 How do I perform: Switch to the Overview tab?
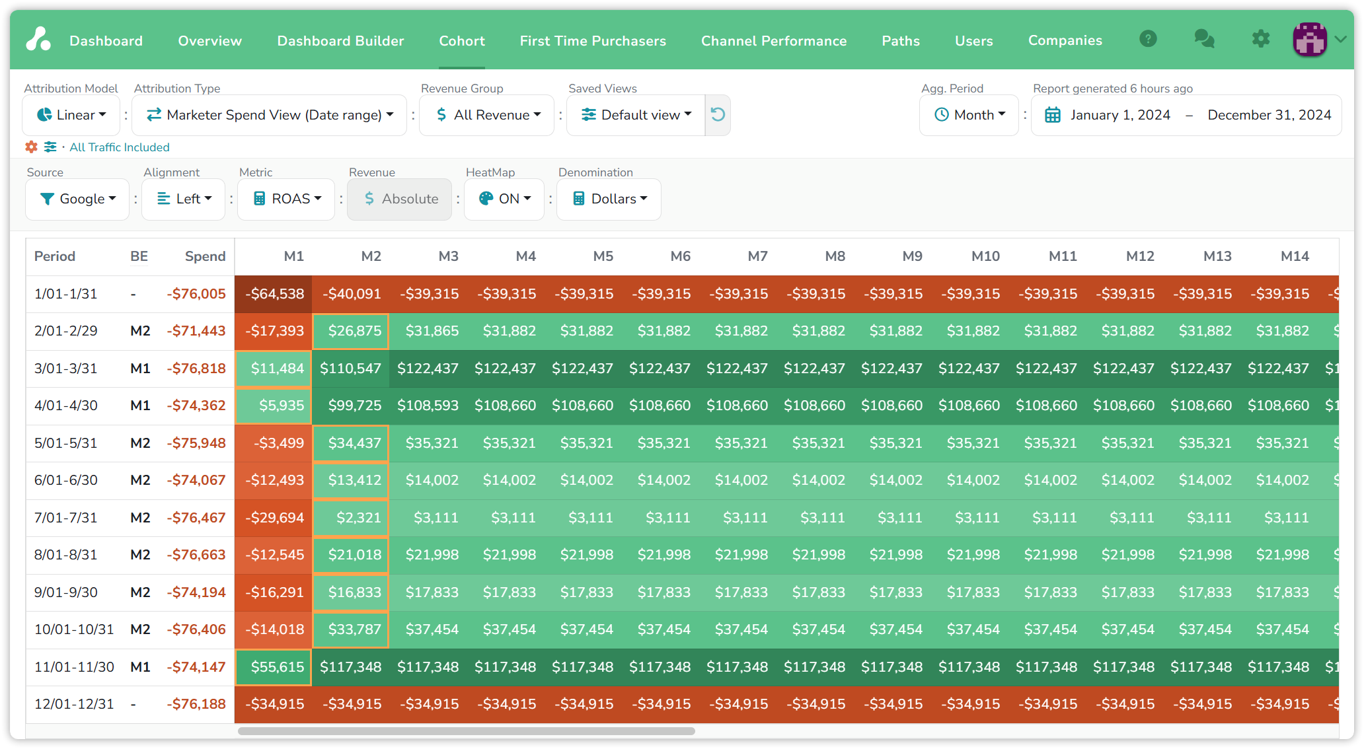point(209,41)
